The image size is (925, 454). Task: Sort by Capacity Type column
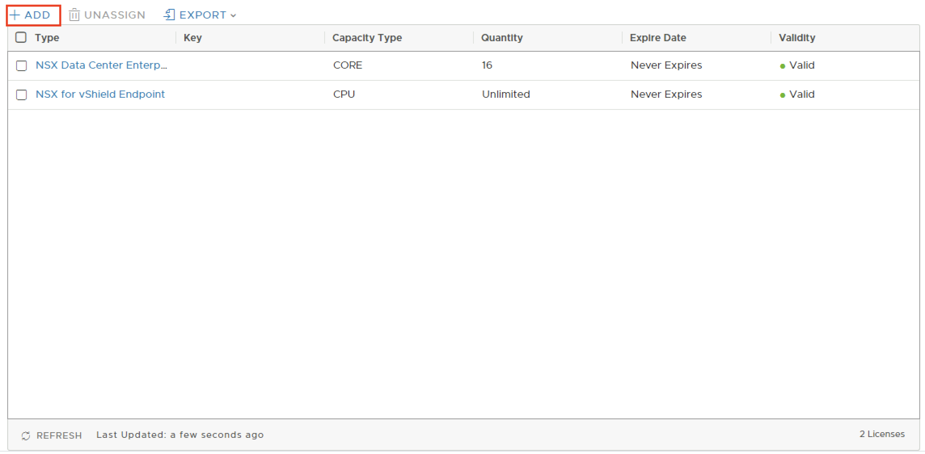[x=367, y=38]
